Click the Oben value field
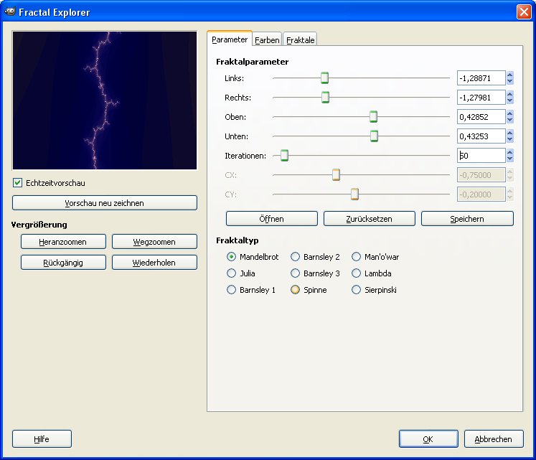The width and height of the screenshot is (536, 460). pos(481,117)
